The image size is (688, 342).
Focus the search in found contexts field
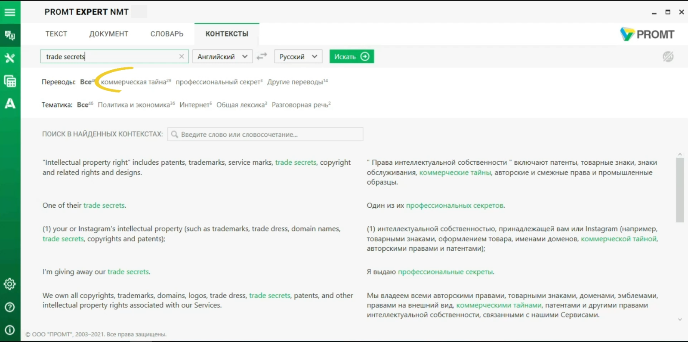pyautogui.click(x=265, y=134)
